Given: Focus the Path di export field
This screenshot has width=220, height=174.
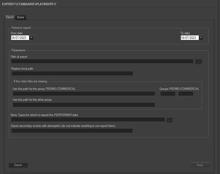Looking at the screenshot, I should coord(102,61).
